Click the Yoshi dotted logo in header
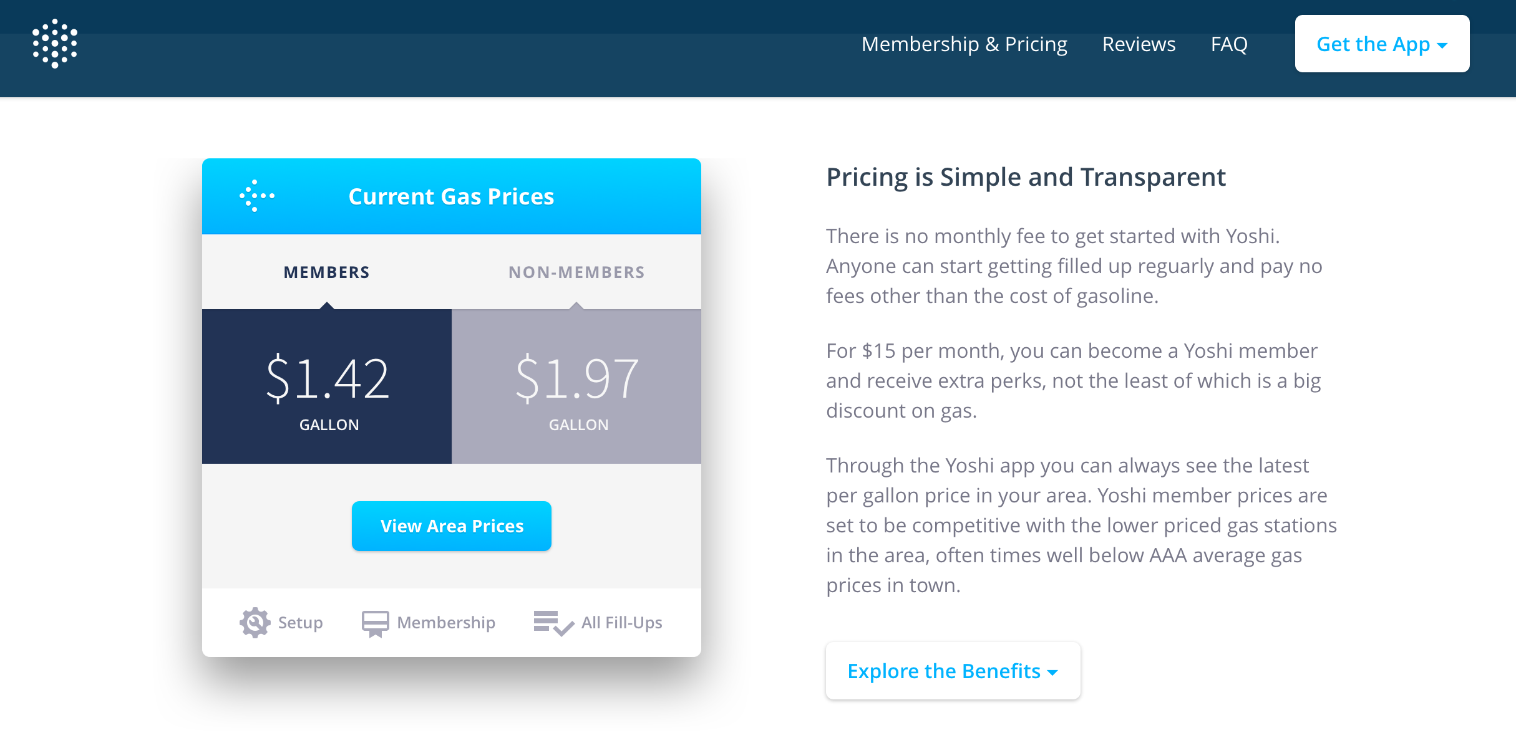 point(55,44)
